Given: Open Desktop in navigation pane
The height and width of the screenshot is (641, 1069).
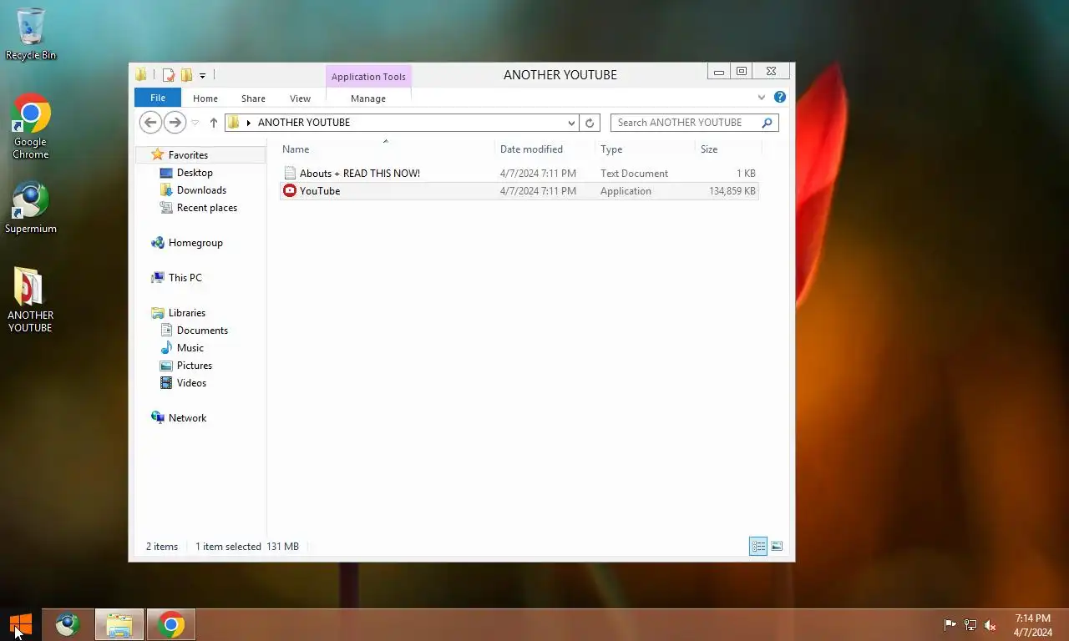Looking at the screenshot, I should pos(195,173).
